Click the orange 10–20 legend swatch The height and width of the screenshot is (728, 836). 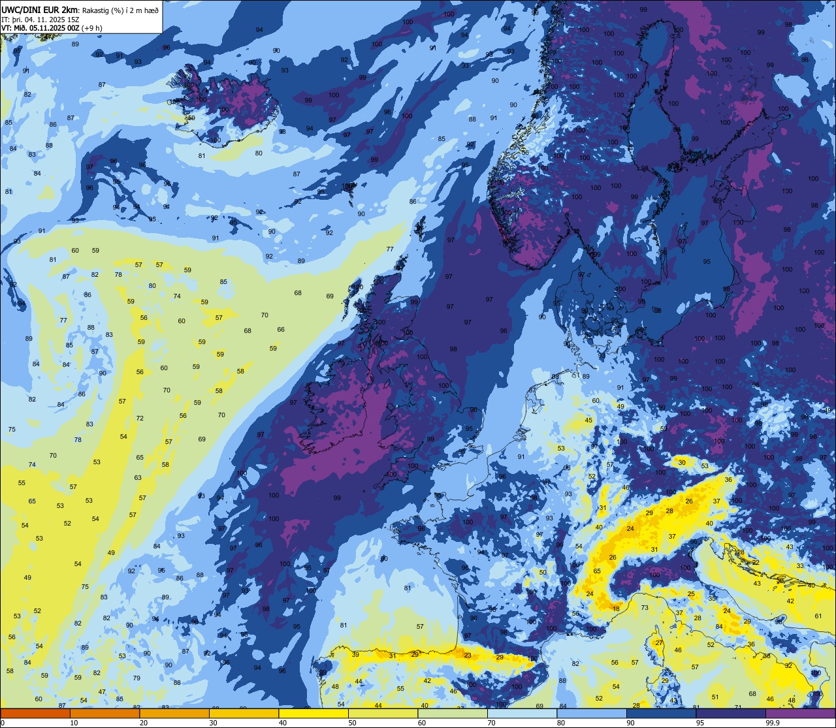[104, 714]
